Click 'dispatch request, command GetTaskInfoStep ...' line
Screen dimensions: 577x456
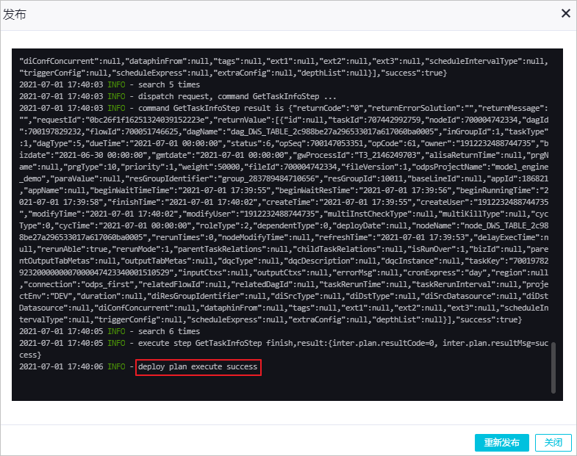point(178,96)
